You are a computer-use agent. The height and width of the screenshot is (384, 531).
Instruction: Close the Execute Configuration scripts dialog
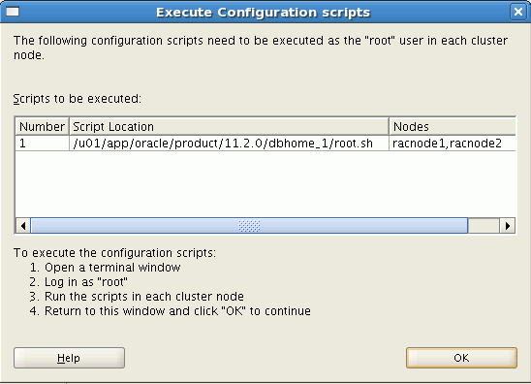(x=518, y=12)
